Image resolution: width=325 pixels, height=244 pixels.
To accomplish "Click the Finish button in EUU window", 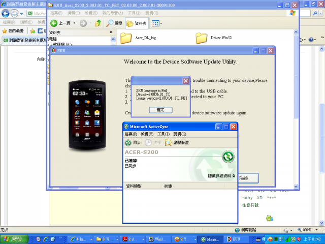I will [248, 178].
